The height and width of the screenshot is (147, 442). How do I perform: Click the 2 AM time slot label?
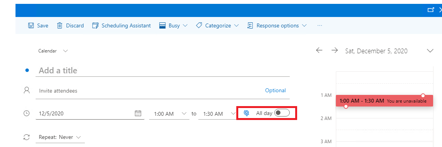(x=326, y=118)
